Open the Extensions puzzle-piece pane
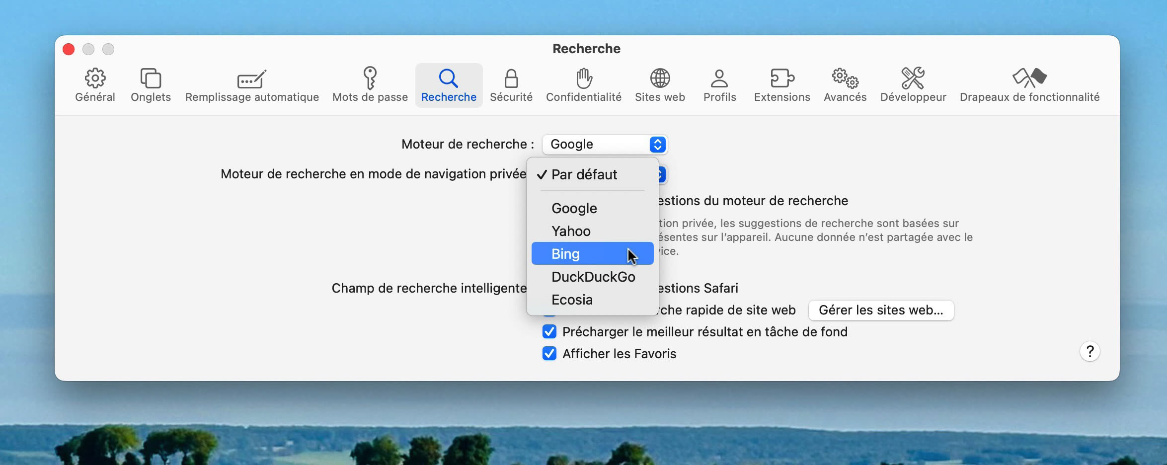Screen dimensions: 1167x465 coord(781,84)
